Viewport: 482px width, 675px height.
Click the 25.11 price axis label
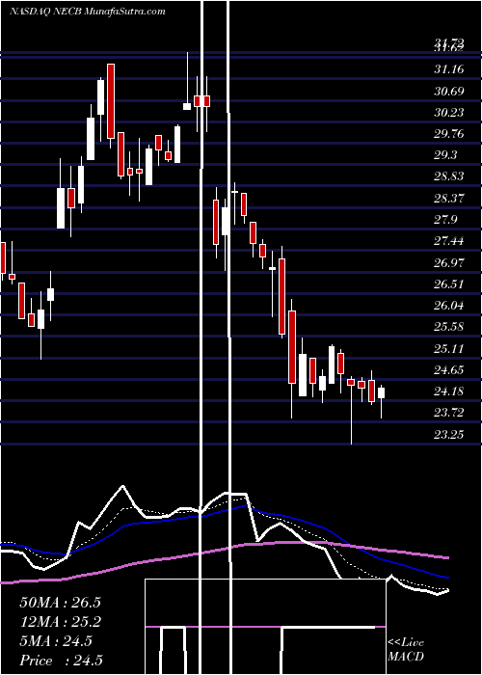[449, 348]
